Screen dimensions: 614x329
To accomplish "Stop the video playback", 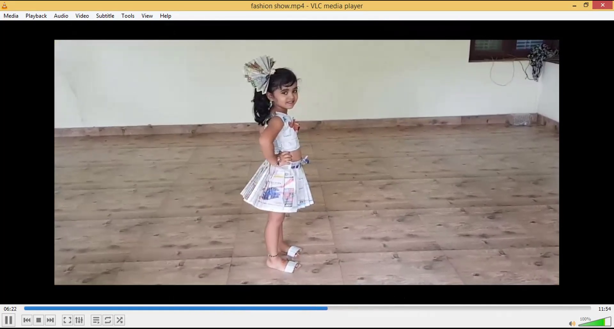I will click(39, 320).
